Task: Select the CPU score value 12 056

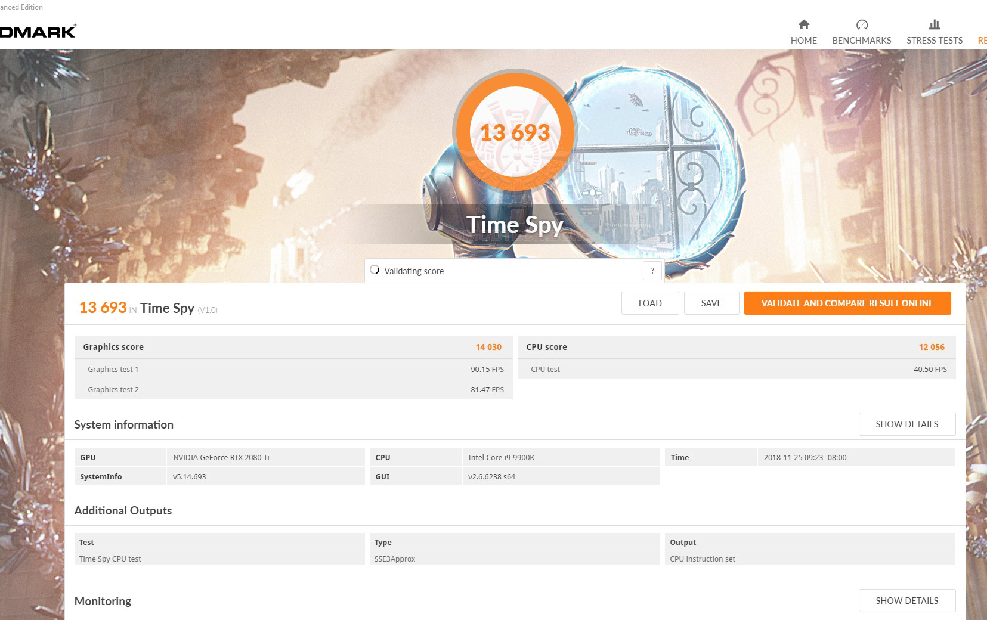Action: tap(932, 347)
